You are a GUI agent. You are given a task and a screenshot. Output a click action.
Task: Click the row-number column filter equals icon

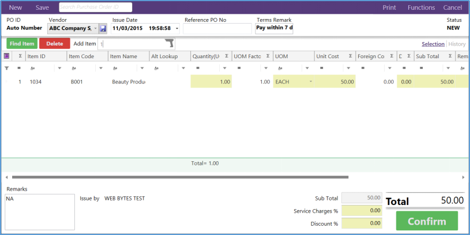click(x=19, y=69)
